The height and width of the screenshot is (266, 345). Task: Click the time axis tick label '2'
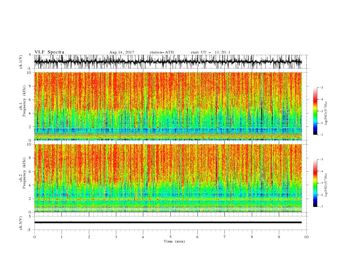point(89,237)
